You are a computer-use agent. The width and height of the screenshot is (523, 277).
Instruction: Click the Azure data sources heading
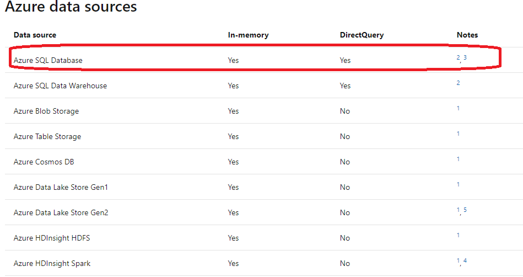(71, 7)
